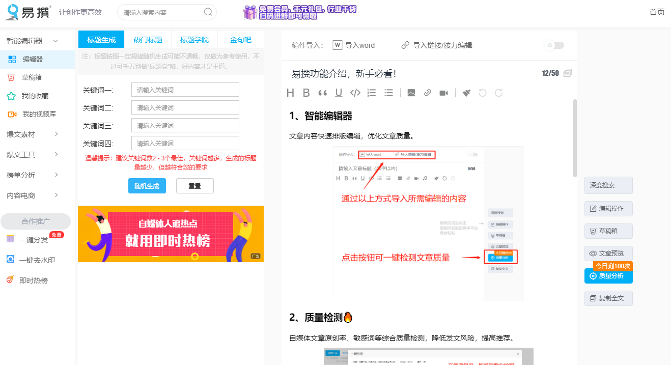Viewport: 671px width, 365px height.
Task: Undo last edit in editor
Action: point(483,93)
